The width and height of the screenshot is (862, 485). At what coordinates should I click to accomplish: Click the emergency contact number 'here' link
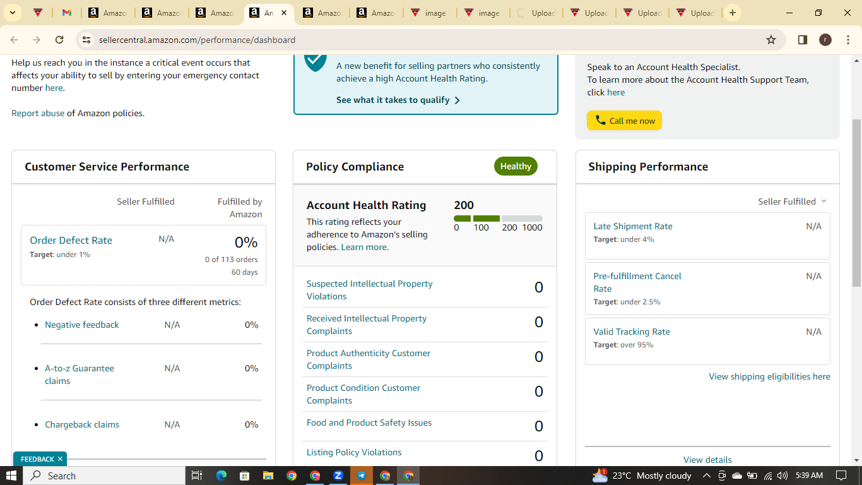(54, 88)
